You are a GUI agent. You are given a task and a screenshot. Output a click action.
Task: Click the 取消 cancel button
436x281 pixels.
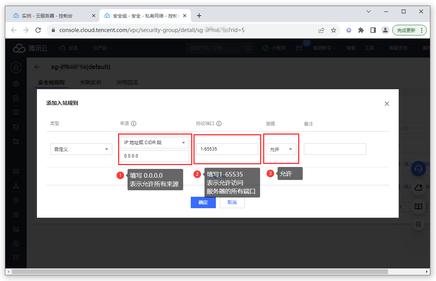click(232, 202)
